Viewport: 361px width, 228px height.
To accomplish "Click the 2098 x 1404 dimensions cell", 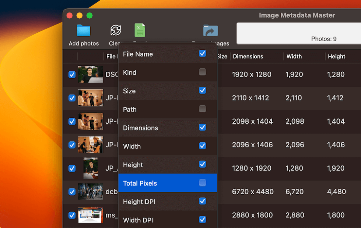I will click(x=252, y=121).
